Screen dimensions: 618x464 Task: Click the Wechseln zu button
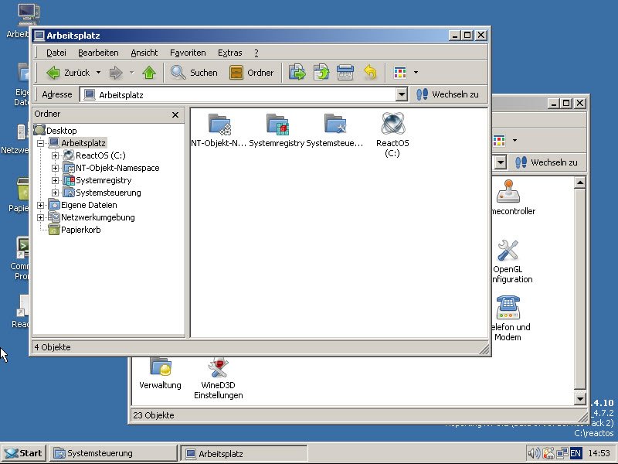[x=447, y=94]
